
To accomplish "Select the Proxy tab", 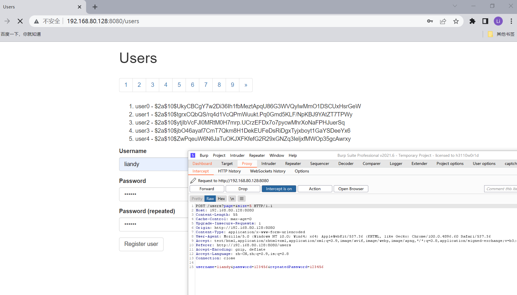I will (x=247, y=163).
